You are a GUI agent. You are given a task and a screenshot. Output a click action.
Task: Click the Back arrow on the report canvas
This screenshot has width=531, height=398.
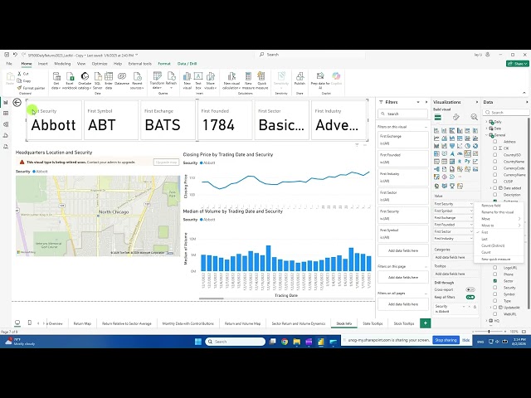pos(17,103)
